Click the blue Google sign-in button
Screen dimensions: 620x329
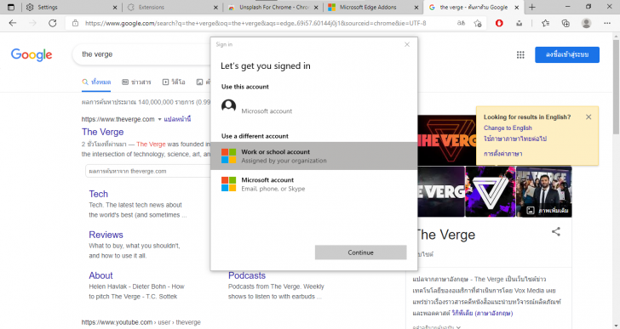[567, 54]
